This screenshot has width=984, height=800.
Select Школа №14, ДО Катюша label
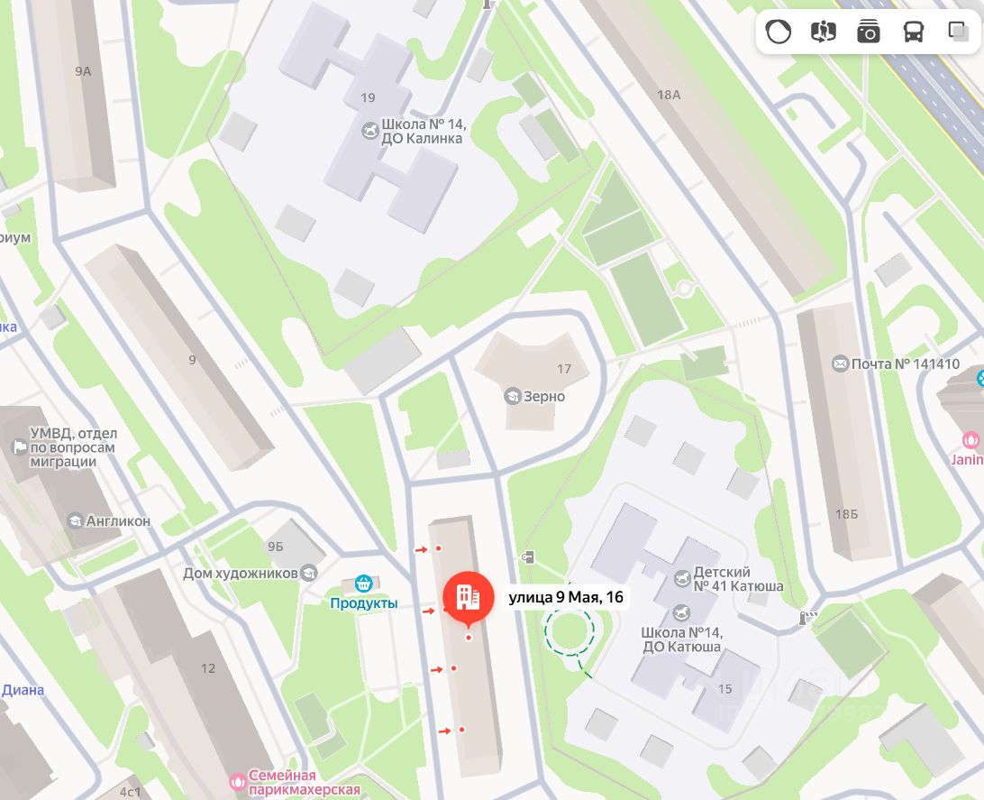coord(681,639)
